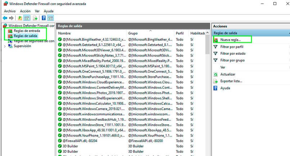The height and width of the screenshot is (156, 290).
Task: Click Filtrar por estado action
Action: pos(233,54)
